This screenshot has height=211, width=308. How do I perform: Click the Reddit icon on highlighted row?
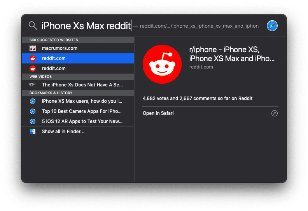[x=33, y=58]
